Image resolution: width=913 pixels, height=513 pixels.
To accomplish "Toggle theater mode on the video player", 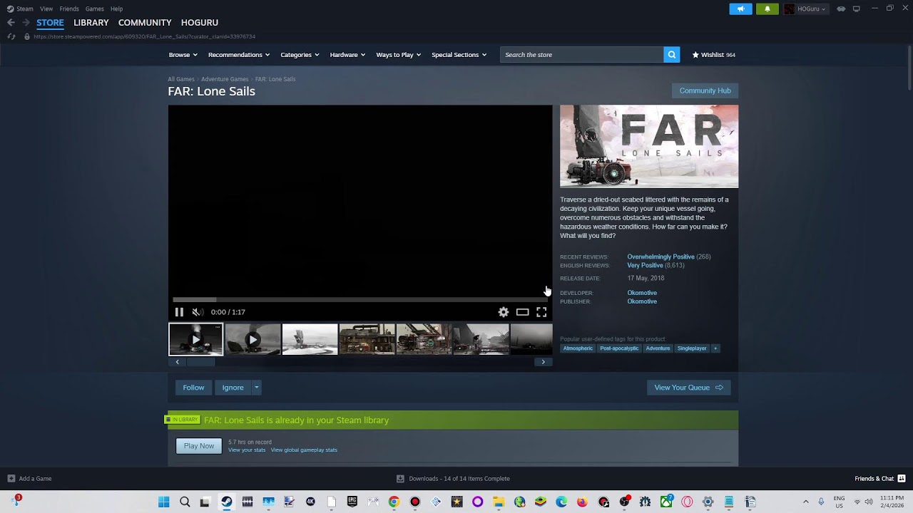I will coord(523,312).
